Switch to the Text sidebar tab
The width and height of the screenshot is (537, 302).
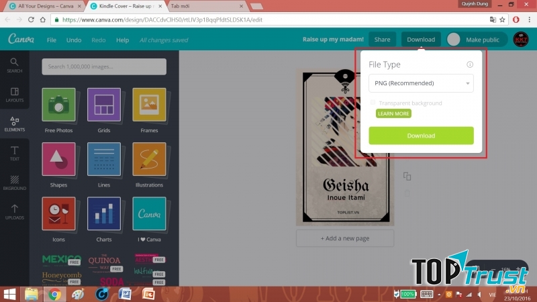click(15, 154)
